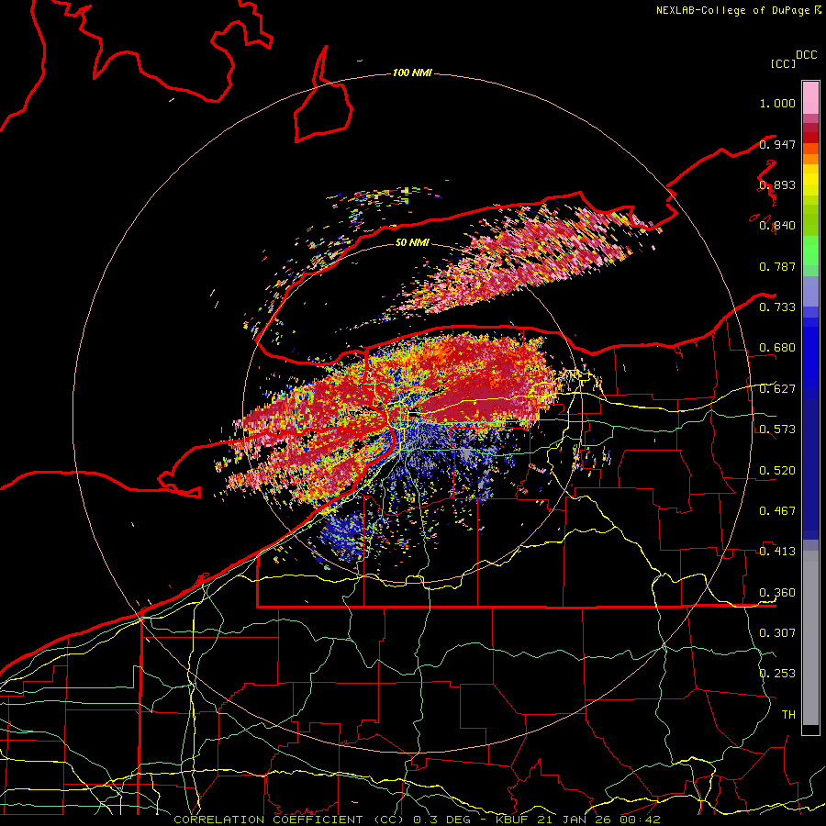The image size is (826, 826).
Task: Click the 0.253 scale value
Action: tap(777, 674)
